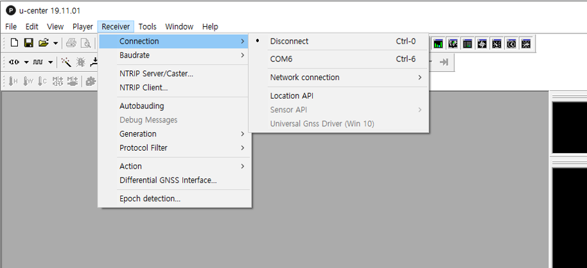Click the second M+ icon with wide connector

click(x=73, y=81)
